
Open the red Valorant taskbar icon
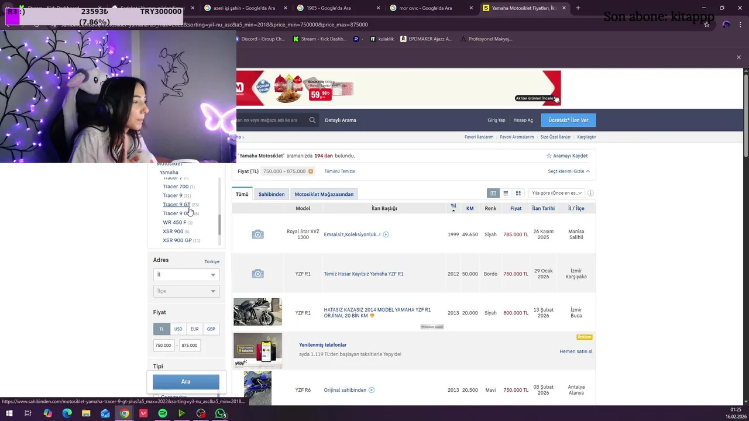pos(143,413)
